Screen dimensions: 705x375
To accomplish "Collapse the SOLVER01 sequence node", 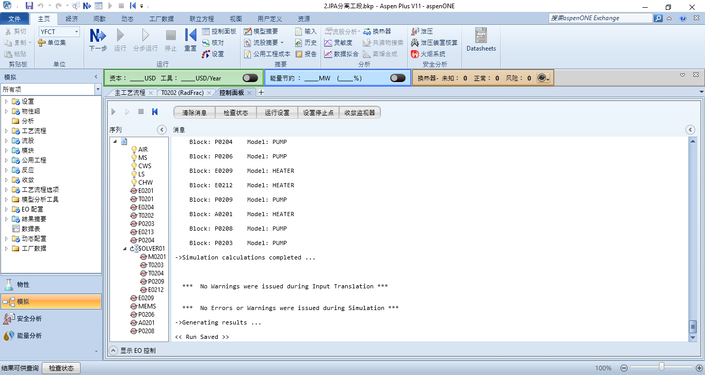I will [x=125, y=249].
